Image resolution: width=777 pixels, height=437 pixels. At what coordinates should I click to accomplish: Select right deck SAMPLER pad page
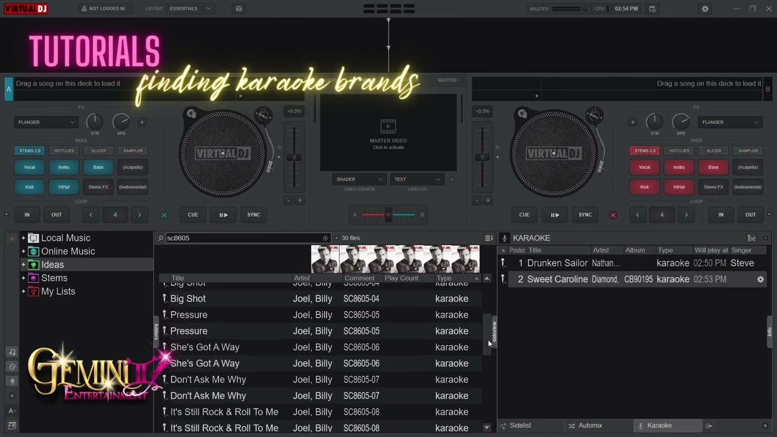(x=748, y=151)
